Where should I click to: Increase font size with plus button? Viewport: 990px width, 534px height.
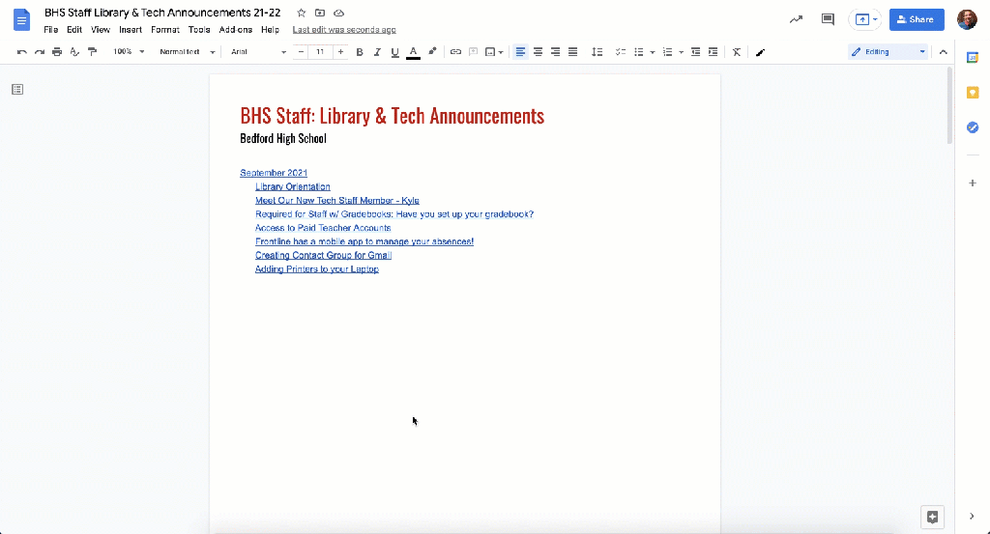tap(340, 52)
